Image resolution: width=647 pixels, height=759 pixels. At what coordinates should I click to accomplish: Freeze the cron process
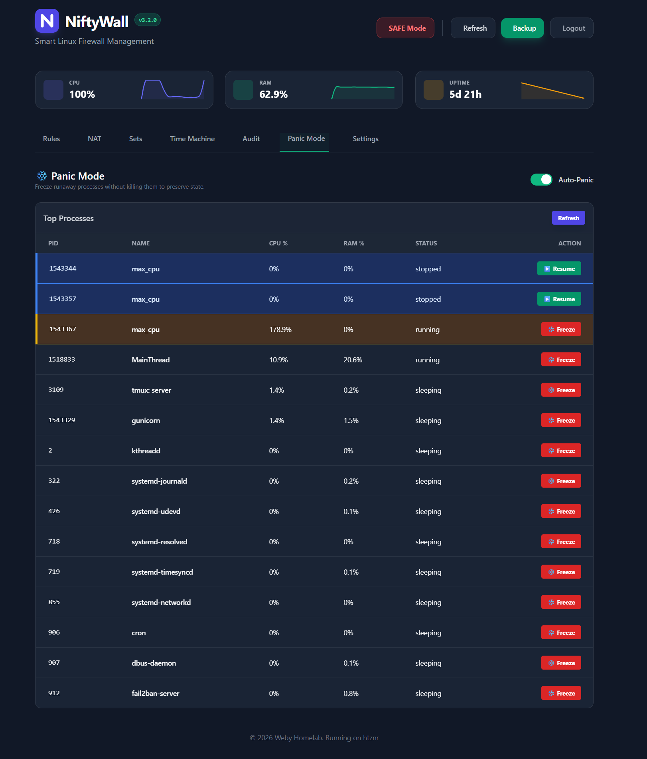[x=561, y=632]
